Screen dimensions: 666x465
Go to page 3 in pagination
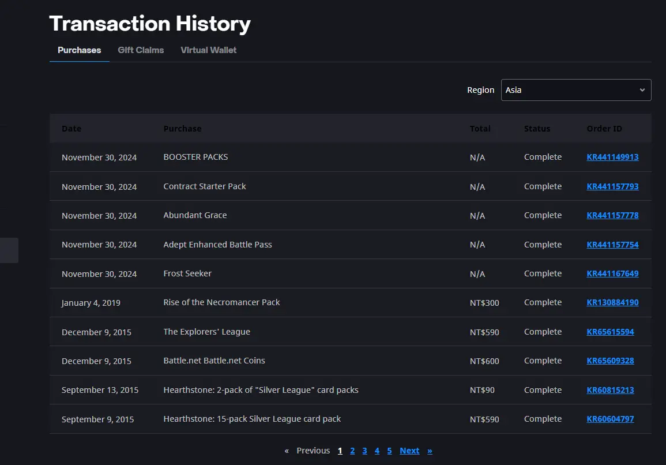pos(364,451)
